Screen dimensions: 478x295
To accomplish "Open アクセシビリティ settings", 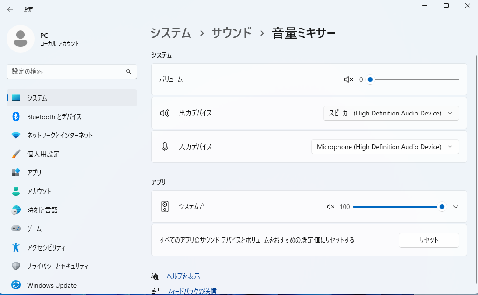I will [46, 248].
